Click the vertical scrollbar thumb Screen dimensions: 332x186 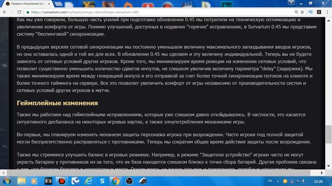pos(328,134)
